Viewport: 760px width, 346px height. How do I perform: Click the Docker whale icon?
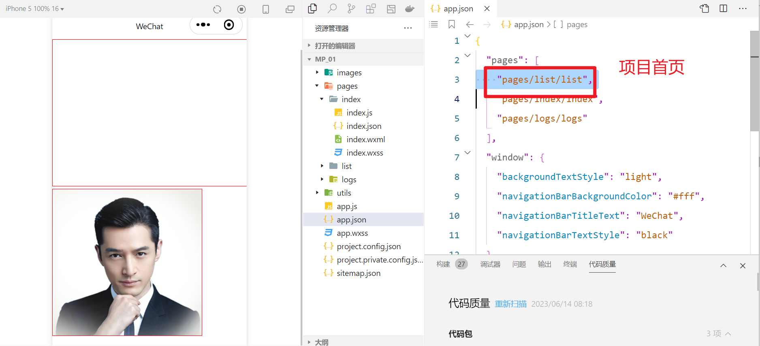click(x=410, y=9)
